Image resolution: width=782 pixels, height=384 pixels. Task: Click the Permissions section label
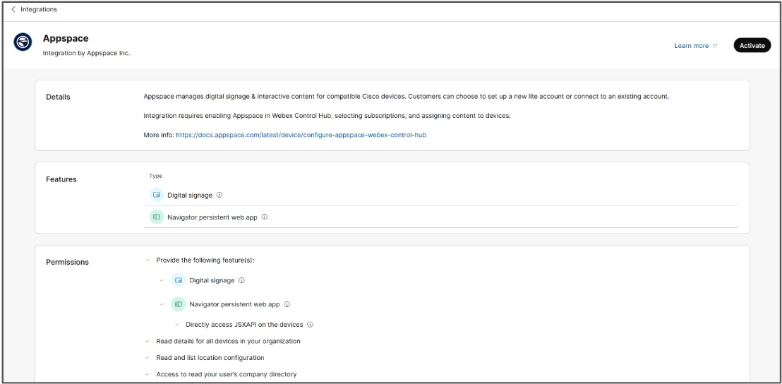coord(67,262)
